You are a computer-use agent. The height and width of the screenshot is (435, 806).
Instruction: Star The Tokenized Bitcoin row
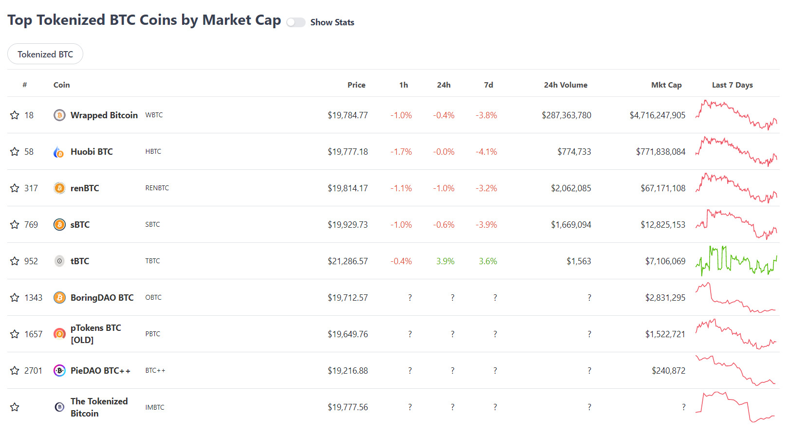[15, 407]
